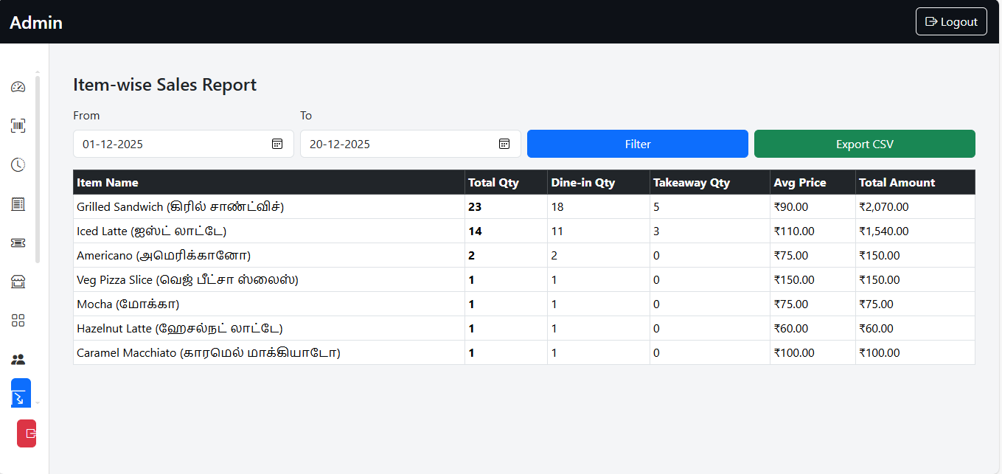Click the highlighted blue reports sidebar icon
The image size is (1002, 474).
[x=20, y=394]
